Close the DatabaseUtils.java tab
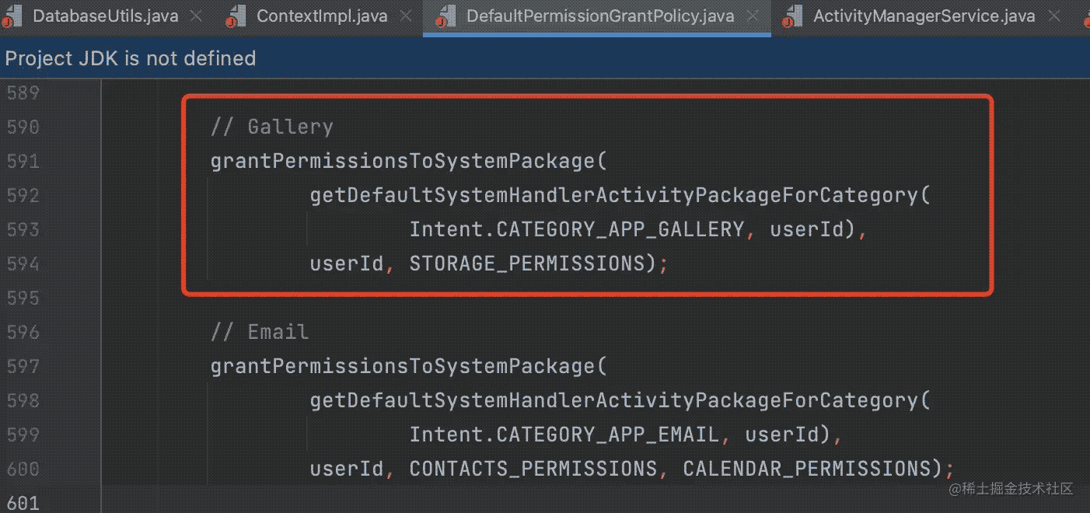 (197, 16)
